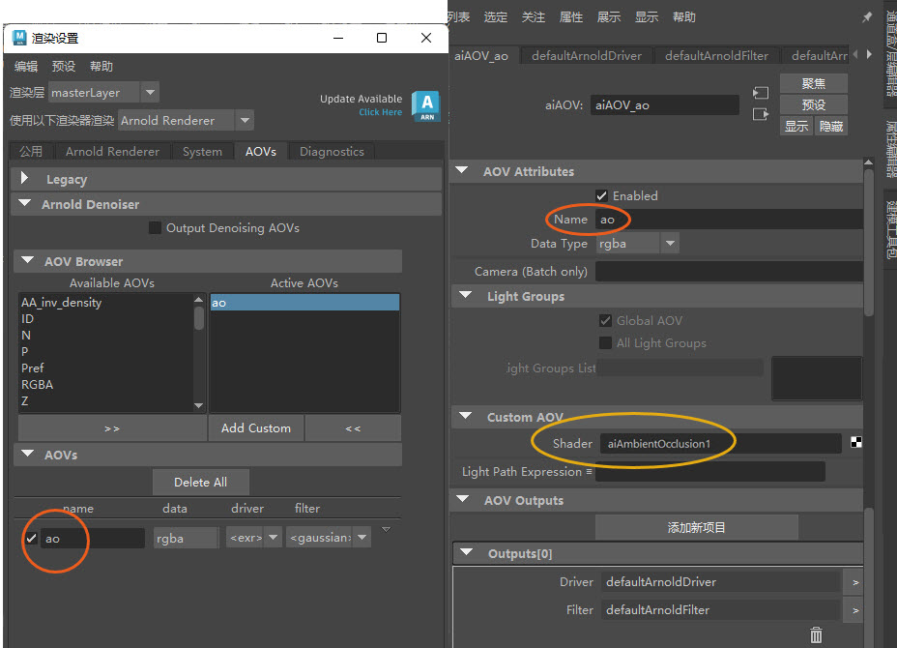Click the 显示 button
The height and width of the screenshot is (648, 897).
[796, 126]
